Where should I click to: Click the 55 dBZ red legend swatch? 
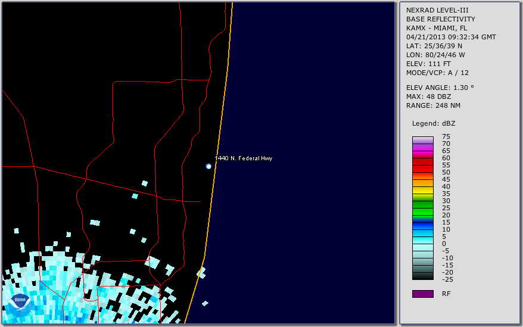423,161
